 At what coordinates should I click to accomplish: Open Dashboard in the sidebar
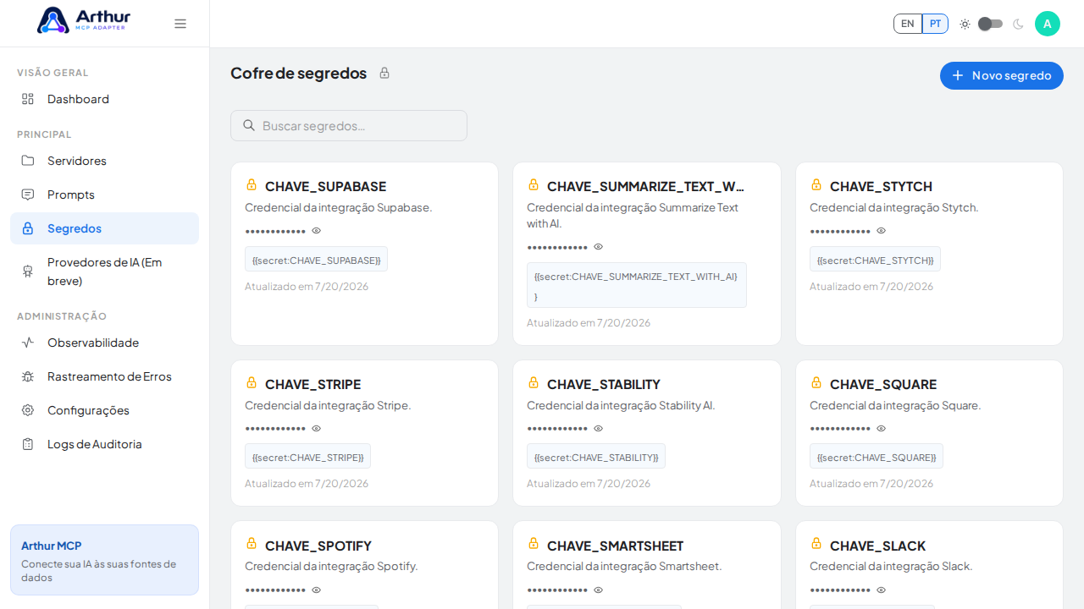point(104,99)
